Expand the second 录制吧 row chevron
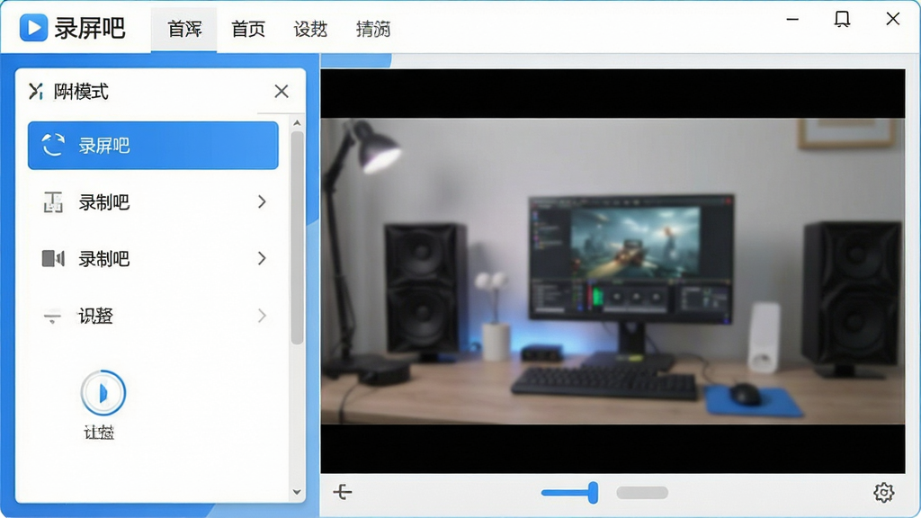This screenshot has width=921, height=518. coord(262,258)
